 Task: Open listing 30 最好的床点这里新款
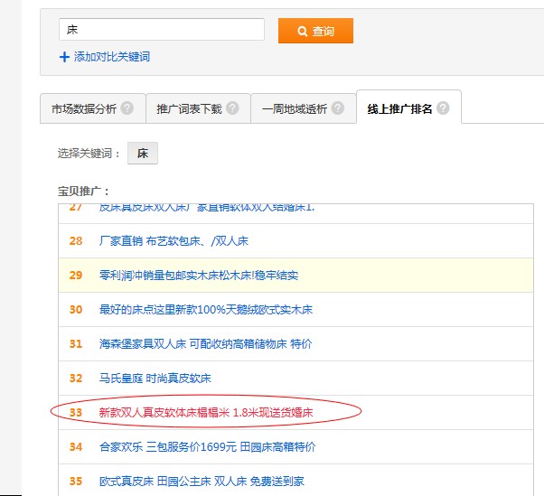pyautogui.click(x=205, y=309)
